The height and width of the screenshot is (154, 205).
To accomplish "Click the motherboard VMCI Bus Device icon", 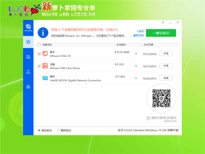I will (45, 66).
